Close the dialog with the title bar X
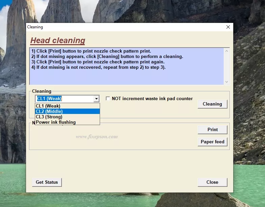Image resolution: width=265 pixels, height=207 pixels. [x=228, y=27]
